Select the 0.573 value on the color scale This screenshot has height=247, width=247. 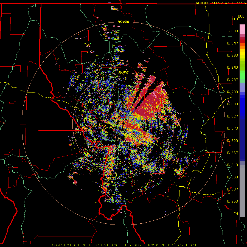(x=232, y=128)
